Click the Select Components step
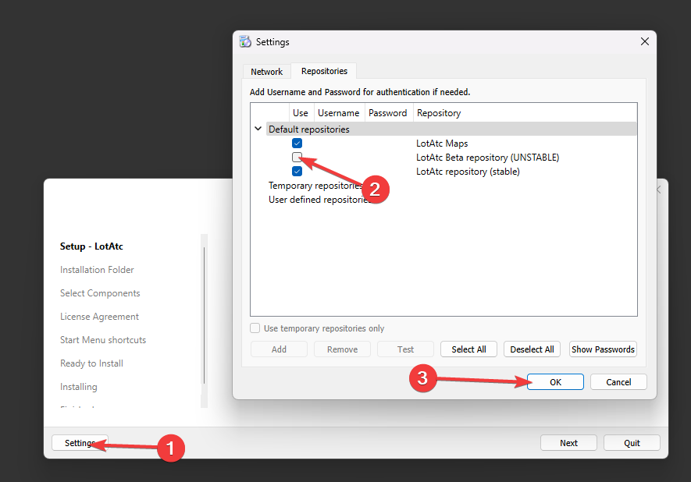The height and width of the screenshot is (482, 691). (x=100, y=292)
